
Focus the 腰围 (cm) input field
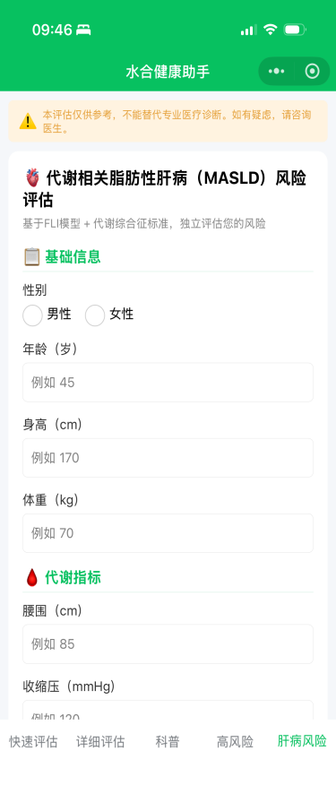168,644
